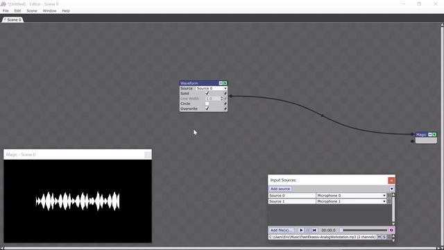Click the audio playback position slider
This screenshot has width=444, height=250.
click(x=364, y=230)
